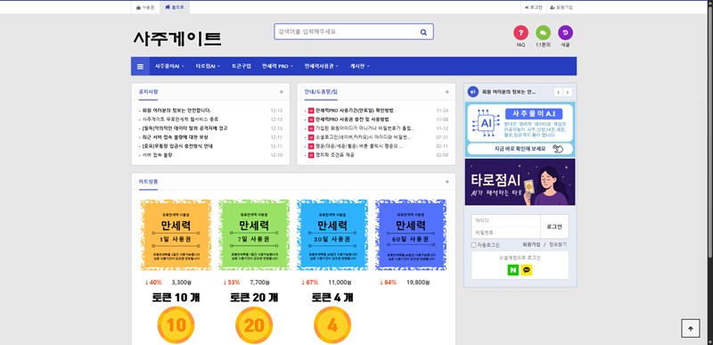Open the 타로점AI banner
The image size is (713, 345).
click(520, 182)
